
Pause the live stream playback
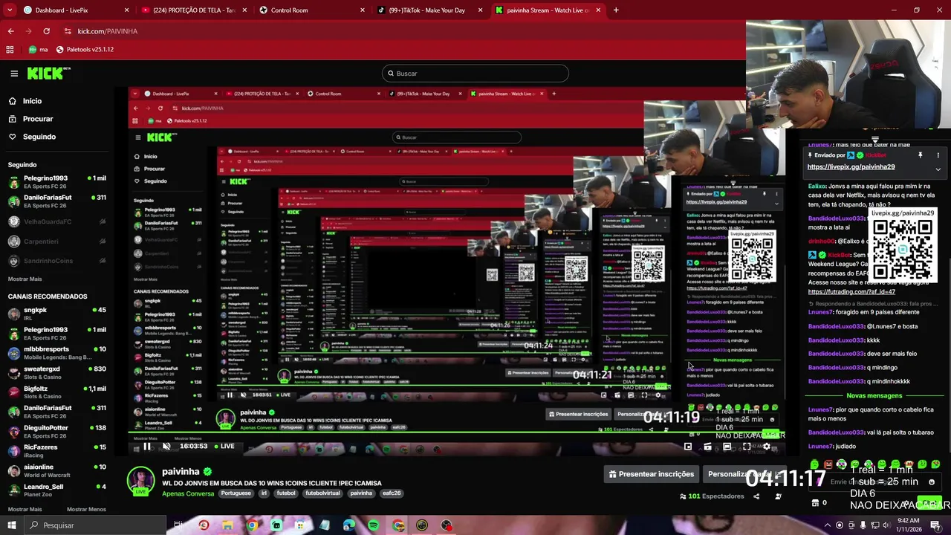tap(147, 446)
